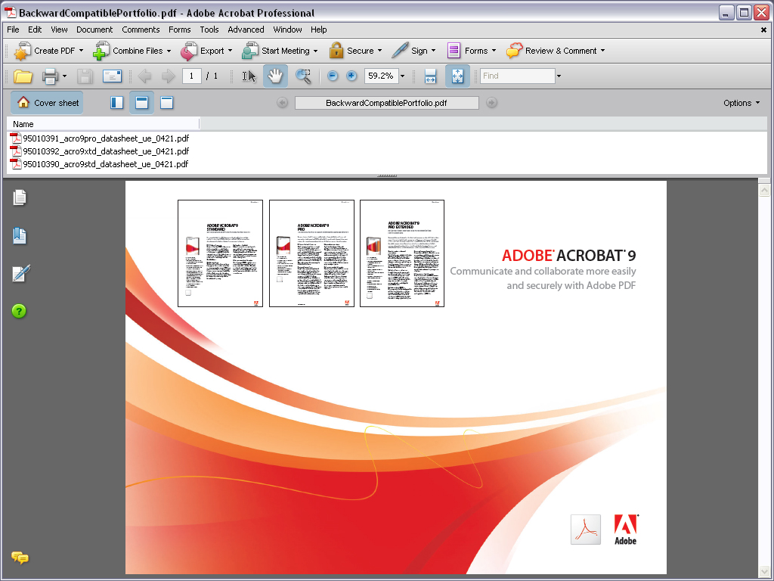This screenshot has width=774, height=581.
Task: Click the Open file folder icon
Action: [23, 76]
